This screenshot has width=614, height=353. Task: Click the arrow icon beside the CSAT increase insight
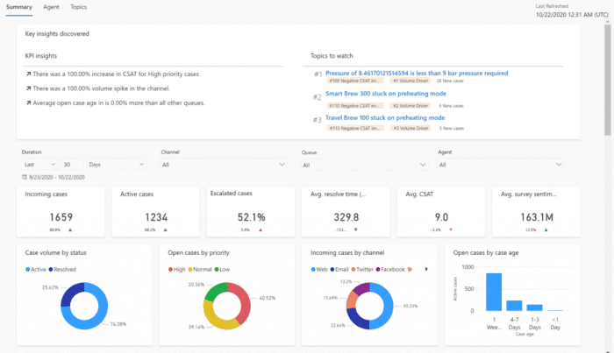(x=29, y=74)
